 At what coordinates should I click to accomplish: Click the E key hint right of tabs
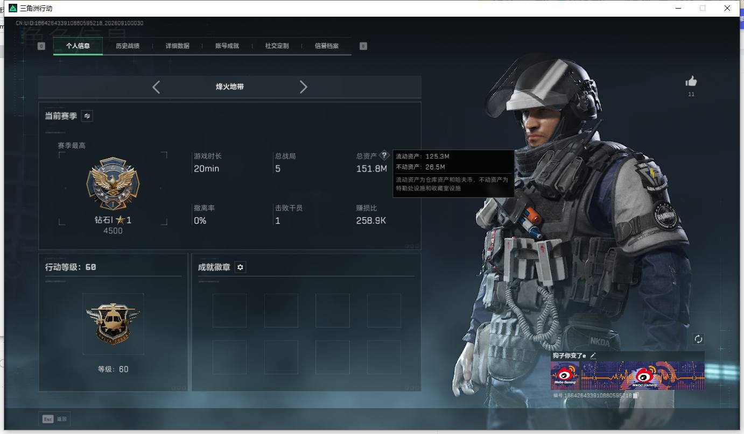pos(363,46)
